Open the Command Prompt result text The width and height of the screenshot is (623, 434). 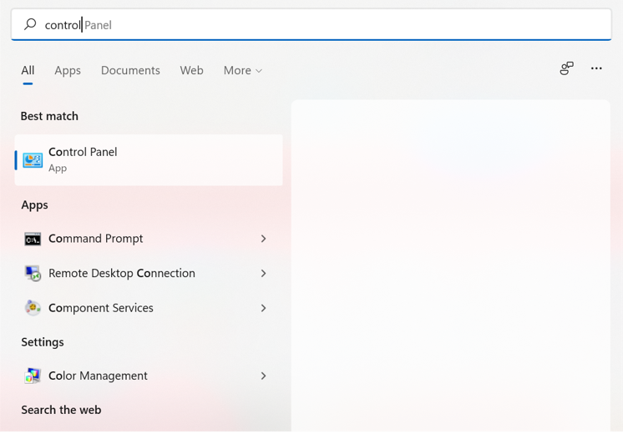coord(95,239)
